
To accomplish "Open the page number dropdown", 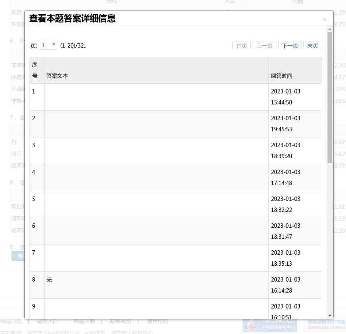I will point(48,45).
